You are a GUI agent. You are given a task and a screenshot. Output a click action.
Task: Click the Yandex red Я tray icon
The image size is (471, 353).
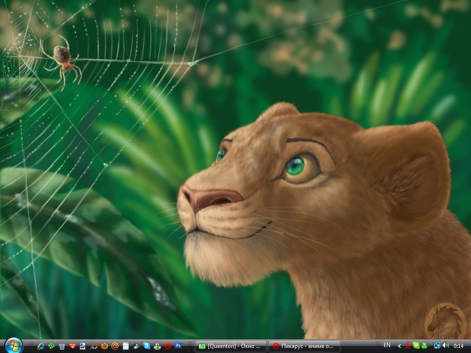[x=408, y=346]
